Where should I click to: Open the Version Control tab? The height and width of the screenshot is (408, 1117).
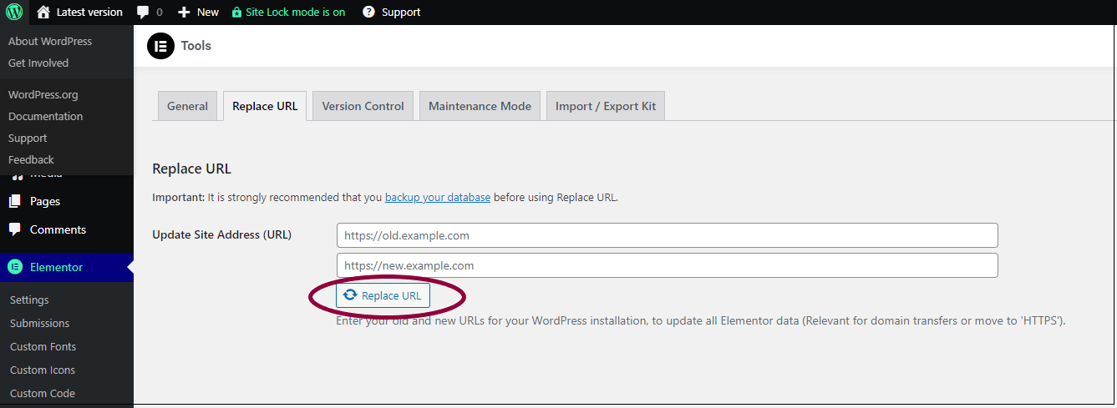[x=363, y=106]
